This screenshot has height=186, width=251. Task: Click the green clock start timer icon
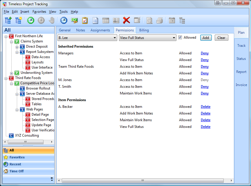(x=30, y=20)
